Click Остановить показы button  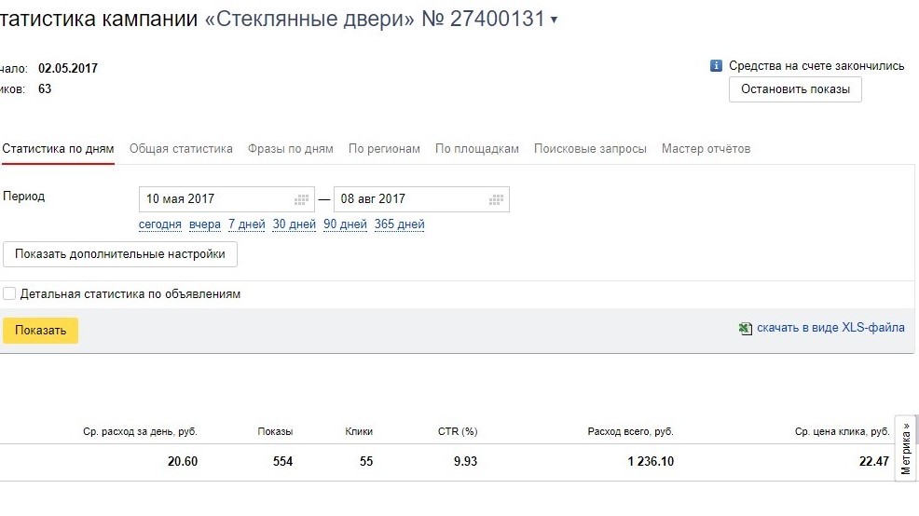pos(795,89)
